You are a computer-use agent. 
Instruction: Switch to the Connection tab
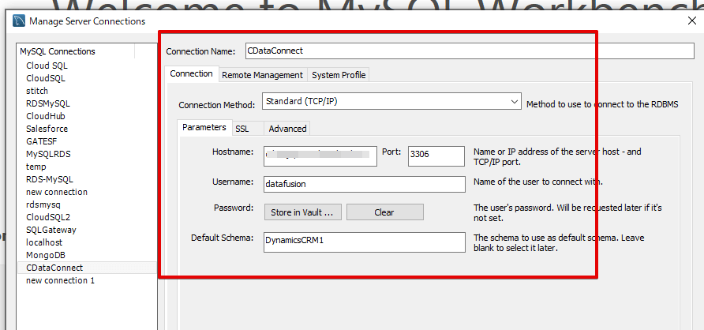(x=191, y=74)
